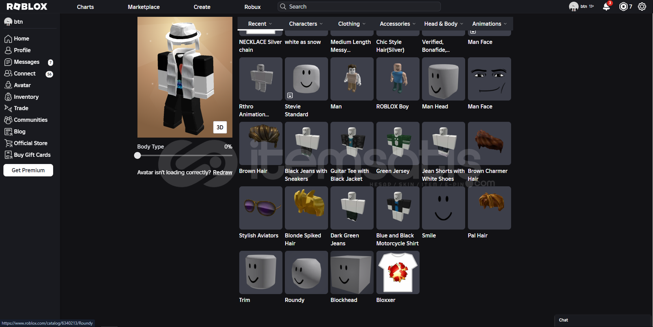
Task: Open Marketplace in the top navigation
Action: tap(144, 7)
